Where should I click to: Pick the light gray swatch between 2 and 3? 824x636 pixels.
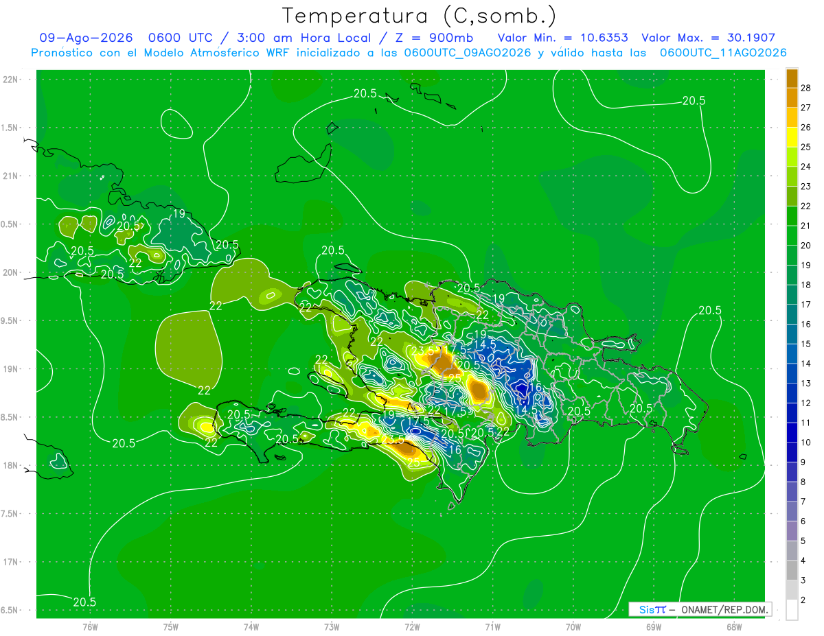792,590
